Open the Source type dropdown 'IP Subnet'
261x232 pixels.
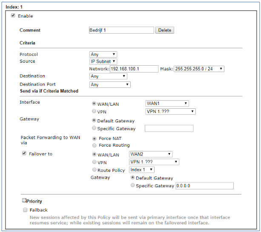(x=103, y=61)
